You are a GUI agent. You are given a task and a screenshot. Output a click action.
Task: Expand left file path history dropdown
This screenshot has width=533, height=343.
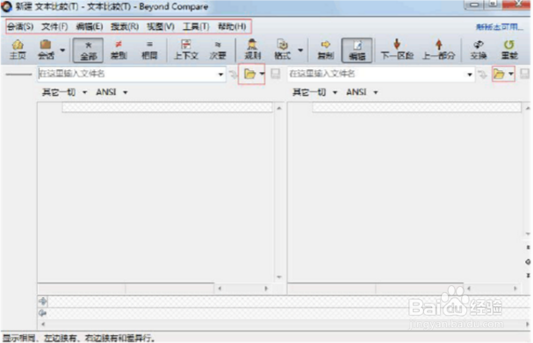(221, 74)
